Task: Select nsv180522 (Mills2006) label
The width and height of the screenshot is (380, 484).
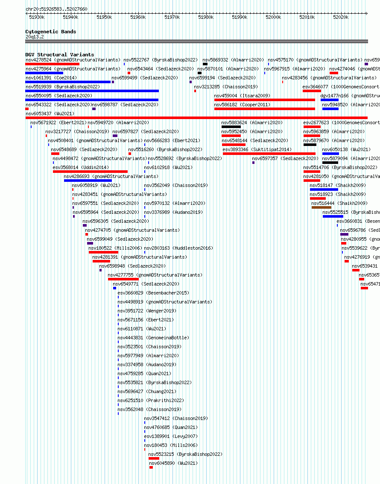Action: click(x=115, y=248)
